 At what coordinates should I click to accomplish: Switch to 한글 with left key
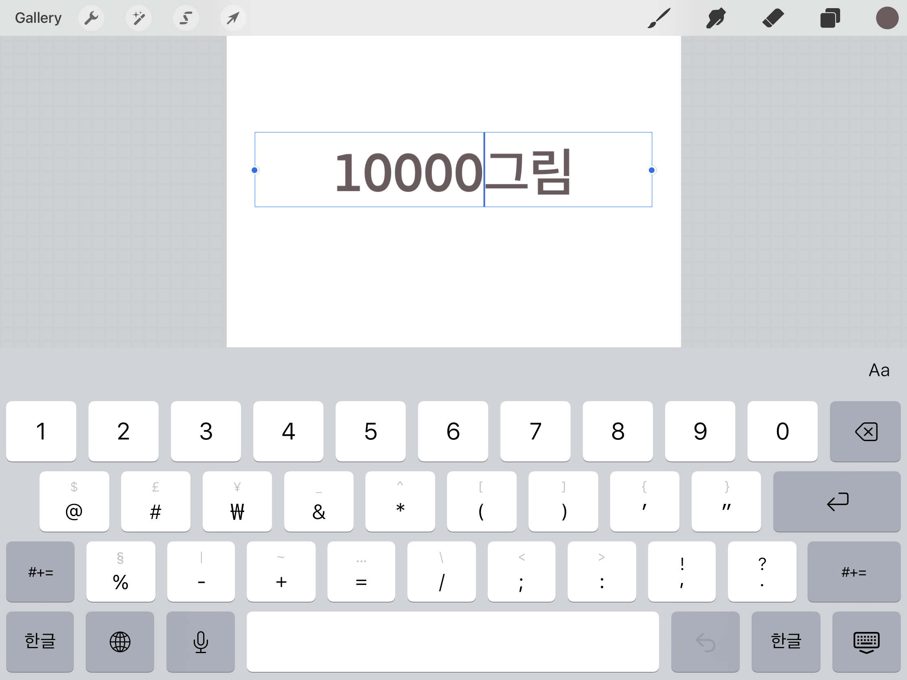40,642
